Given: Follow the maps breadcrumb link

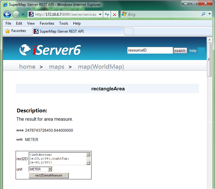Looking at the screenshot, I should (57, 67).
